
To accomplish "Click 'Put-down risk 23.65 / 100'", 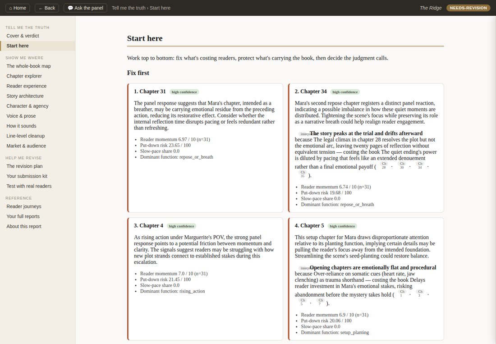I will click(165, 146).
